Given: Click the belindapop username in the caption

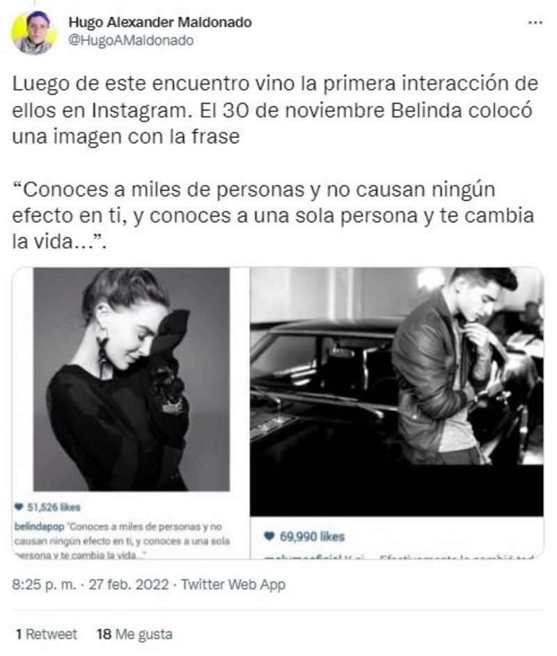Looking at the screenshot, I should click(39, 526).
